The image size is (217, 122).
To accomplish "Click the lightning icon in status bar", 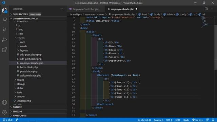I will (17, 120).
